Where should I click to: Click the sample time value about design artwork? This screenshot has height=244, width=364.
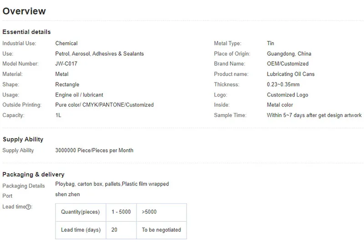click(x=314, y=115)
